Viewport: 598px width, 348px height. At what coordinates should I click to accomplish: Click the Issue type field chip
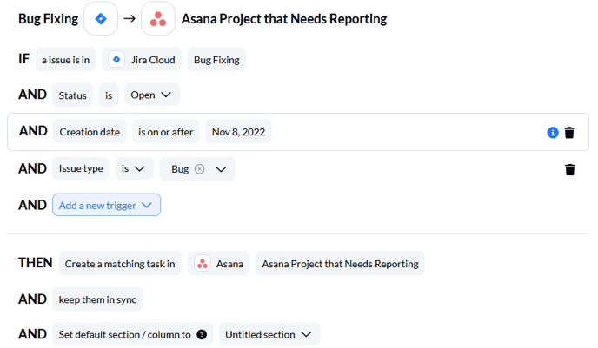pyautogui.click(x=81, y=168)
